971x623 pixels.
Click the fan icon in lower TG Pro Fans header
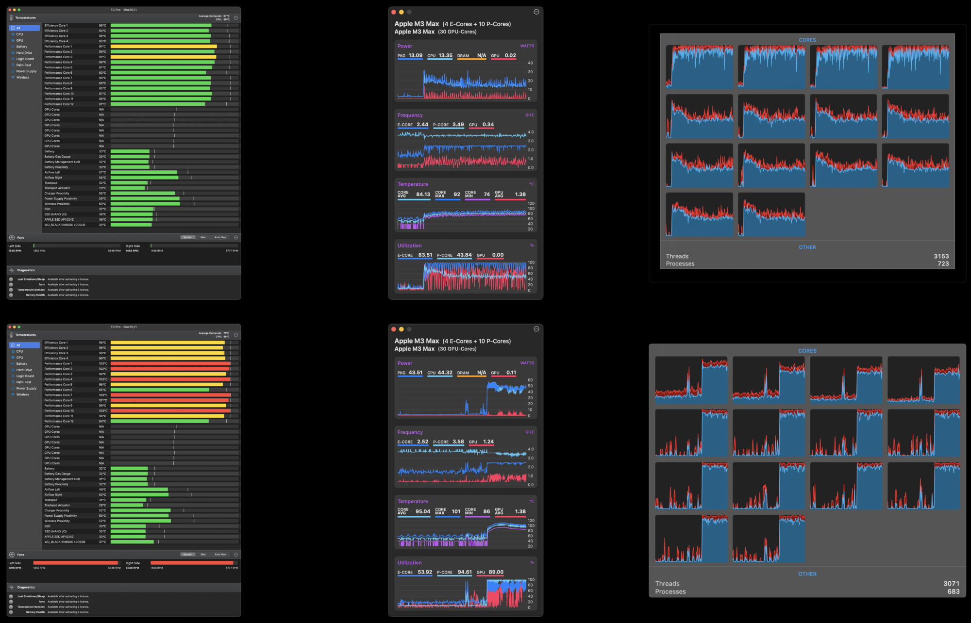pos(12,554)
